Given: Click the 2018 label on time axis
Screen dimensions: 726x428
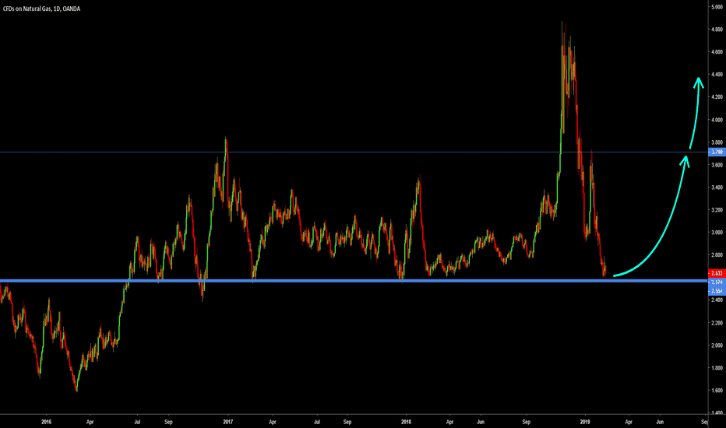Looking at the screenshot, I should (406, 422).
